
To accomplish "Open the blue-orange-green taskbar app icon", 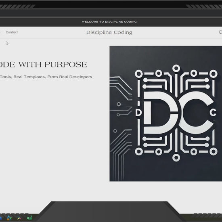I will (9, 218).
